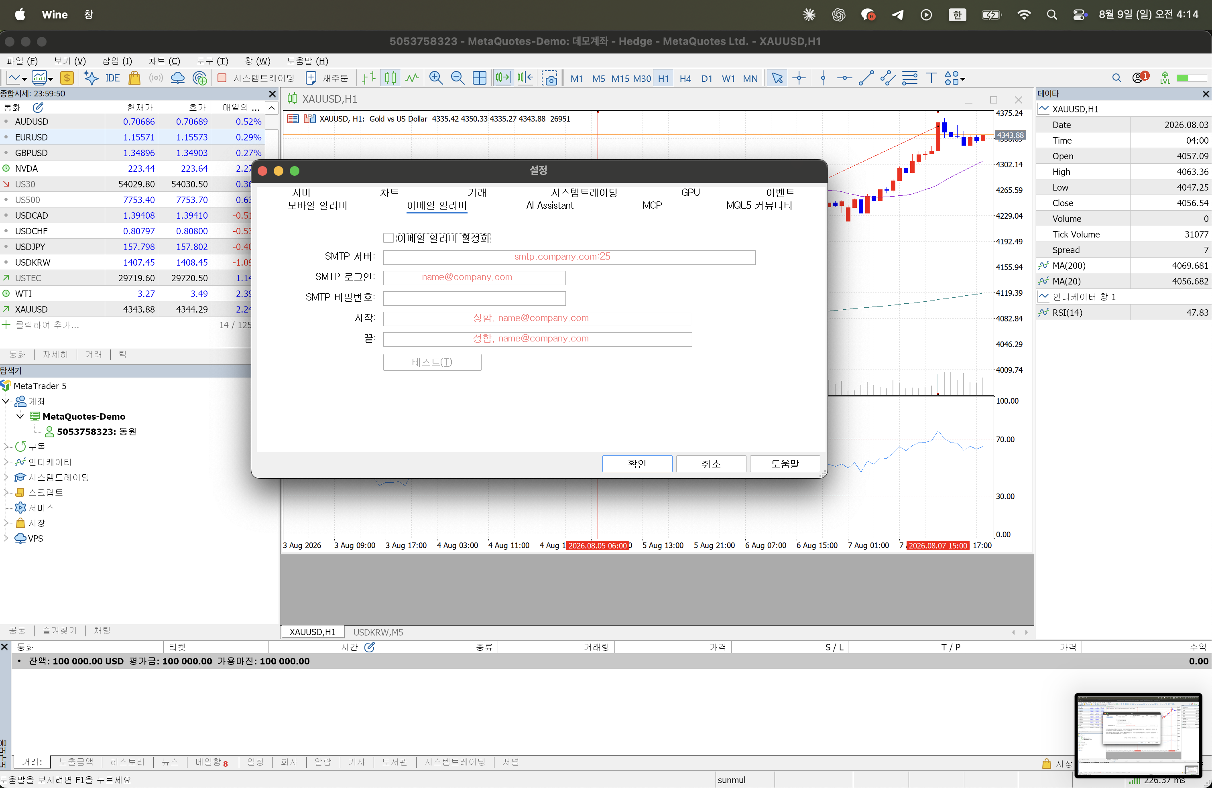Select the horizontal line drawing tool
This screenshot has width=1212, height=788.
pyautogui.click(x=844, y=78)
